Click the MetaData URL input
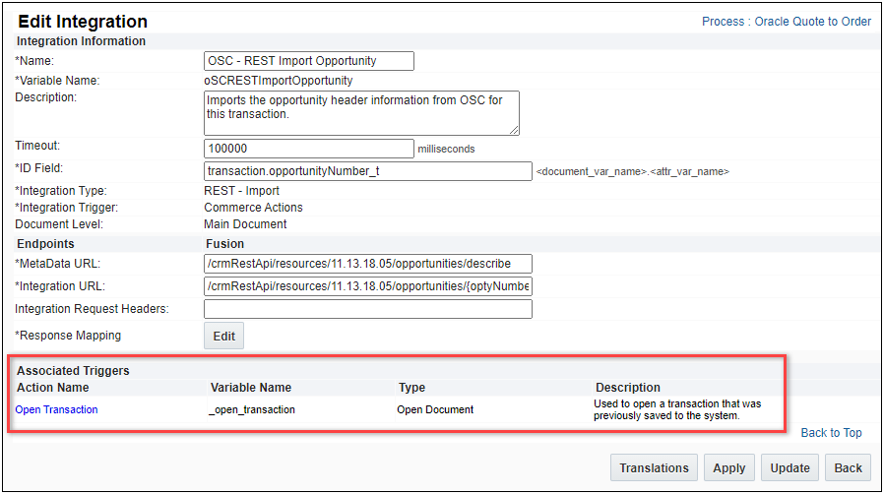Image resolution: width=884 pixels, height=494 pixels. pos(367,263)
